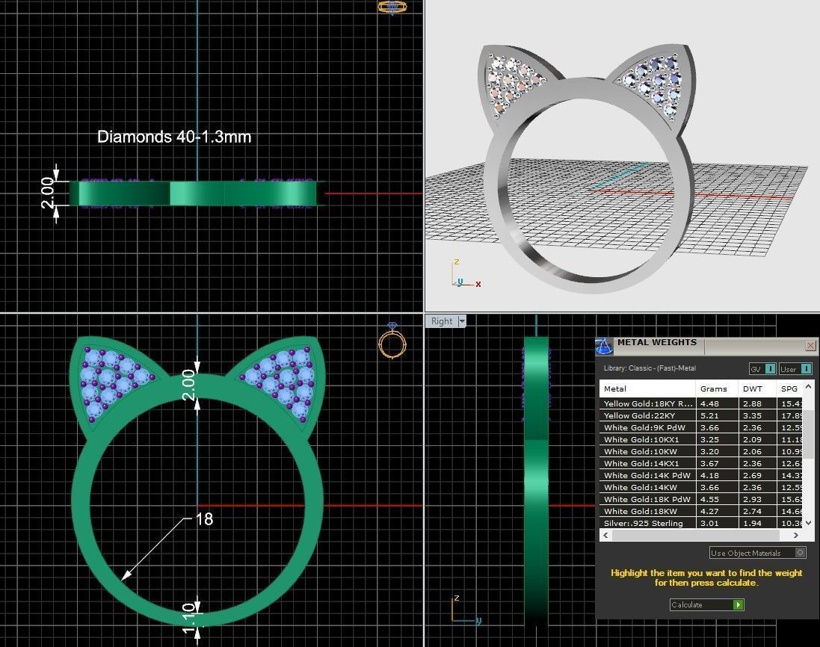The height and width of the screenshot is (647, 820).
Task: Select the White Gold:18KW row
Action: (x=700, y=511)
